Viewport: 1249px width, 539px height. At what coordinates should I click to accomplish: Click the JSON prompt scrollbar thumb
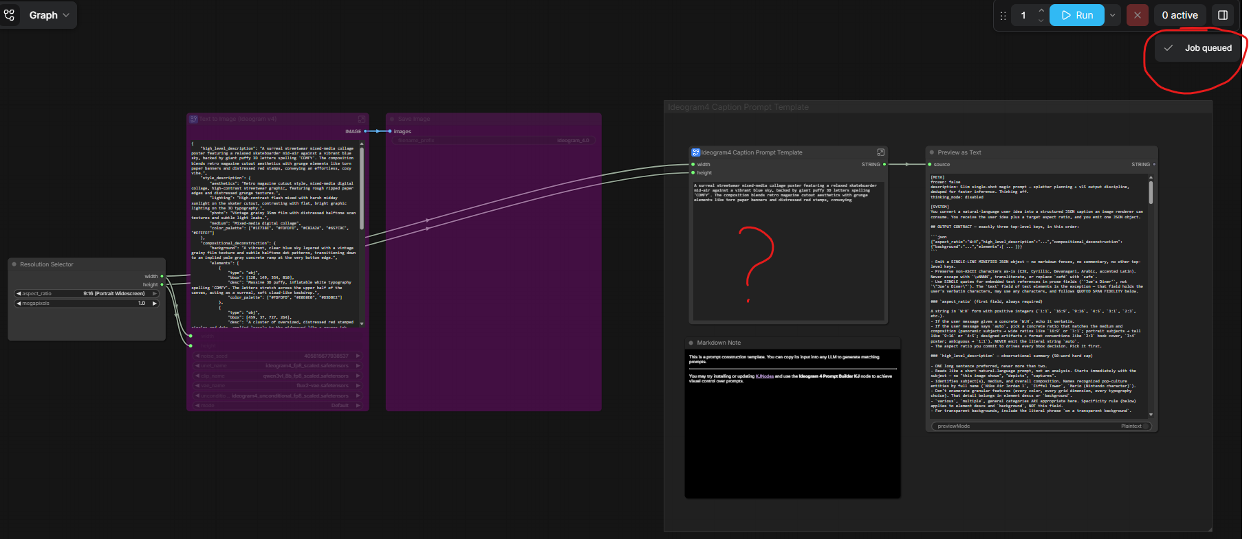[362, 189]
